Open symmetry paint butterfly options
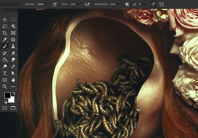The image size is (198, 138). (x=161, y=4)
